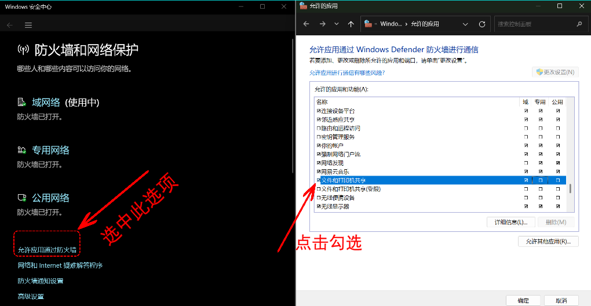Click the Public network icon

click(x=22, y=198)
